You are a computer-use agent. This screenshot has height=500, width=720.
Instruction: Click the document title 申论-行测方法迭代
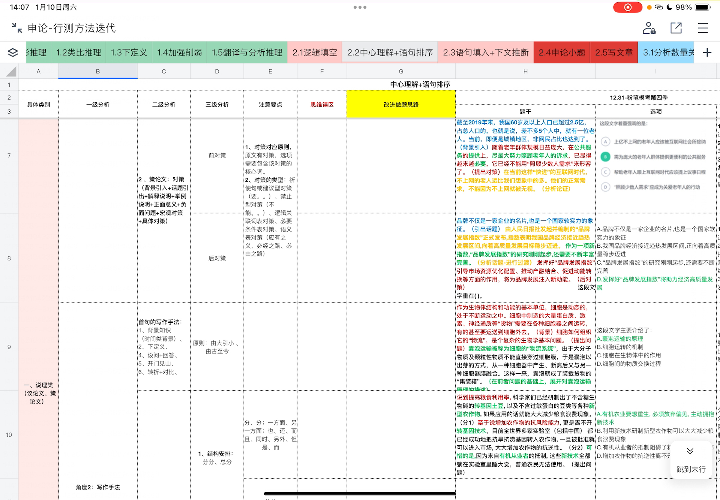click(x=71, y=28)
